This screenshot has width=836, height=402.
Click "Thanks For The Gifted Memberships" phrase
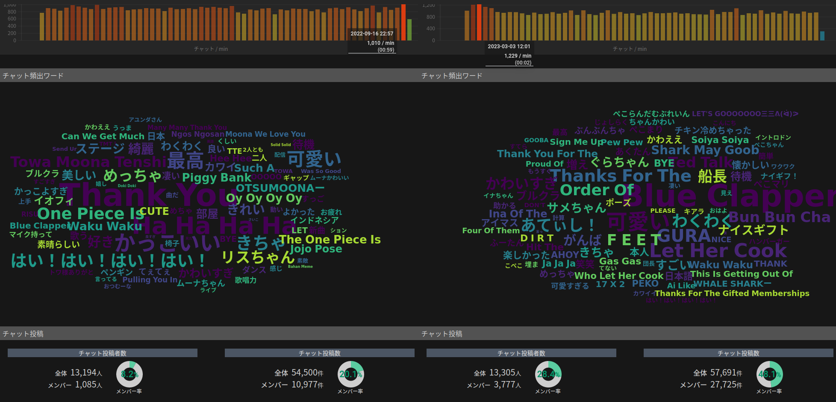coord(732,293)
